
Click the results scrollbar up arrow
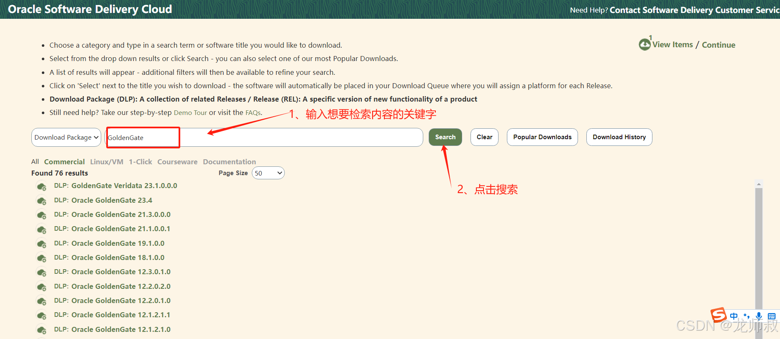(759, 184)
